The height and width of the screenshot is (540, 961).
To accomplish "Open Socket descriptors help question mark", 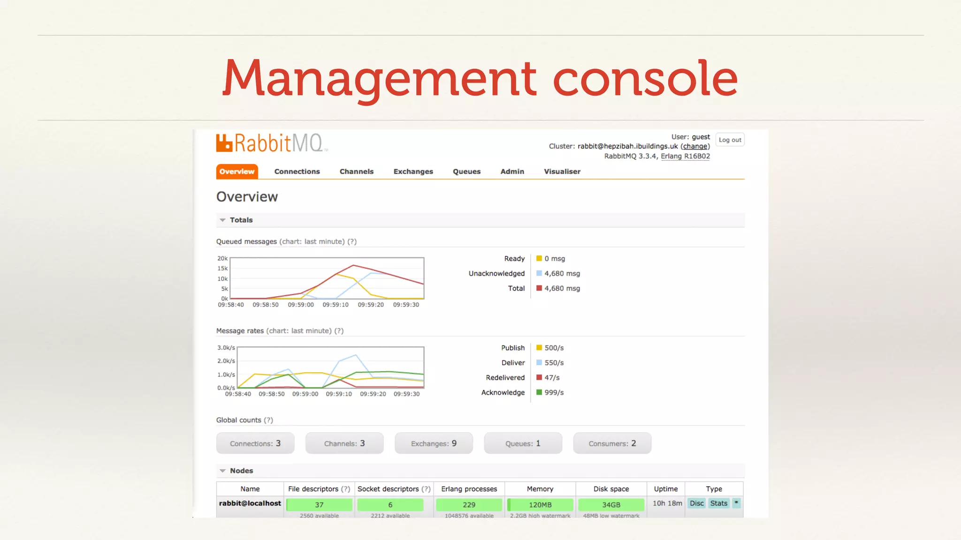I will pyautogui.click(x=426, y=489).
